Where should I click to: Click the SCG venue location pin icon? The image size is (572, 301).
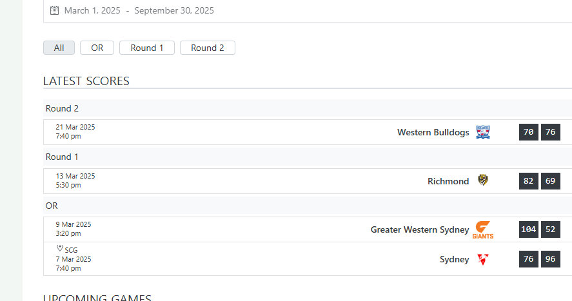coord(60,248)
